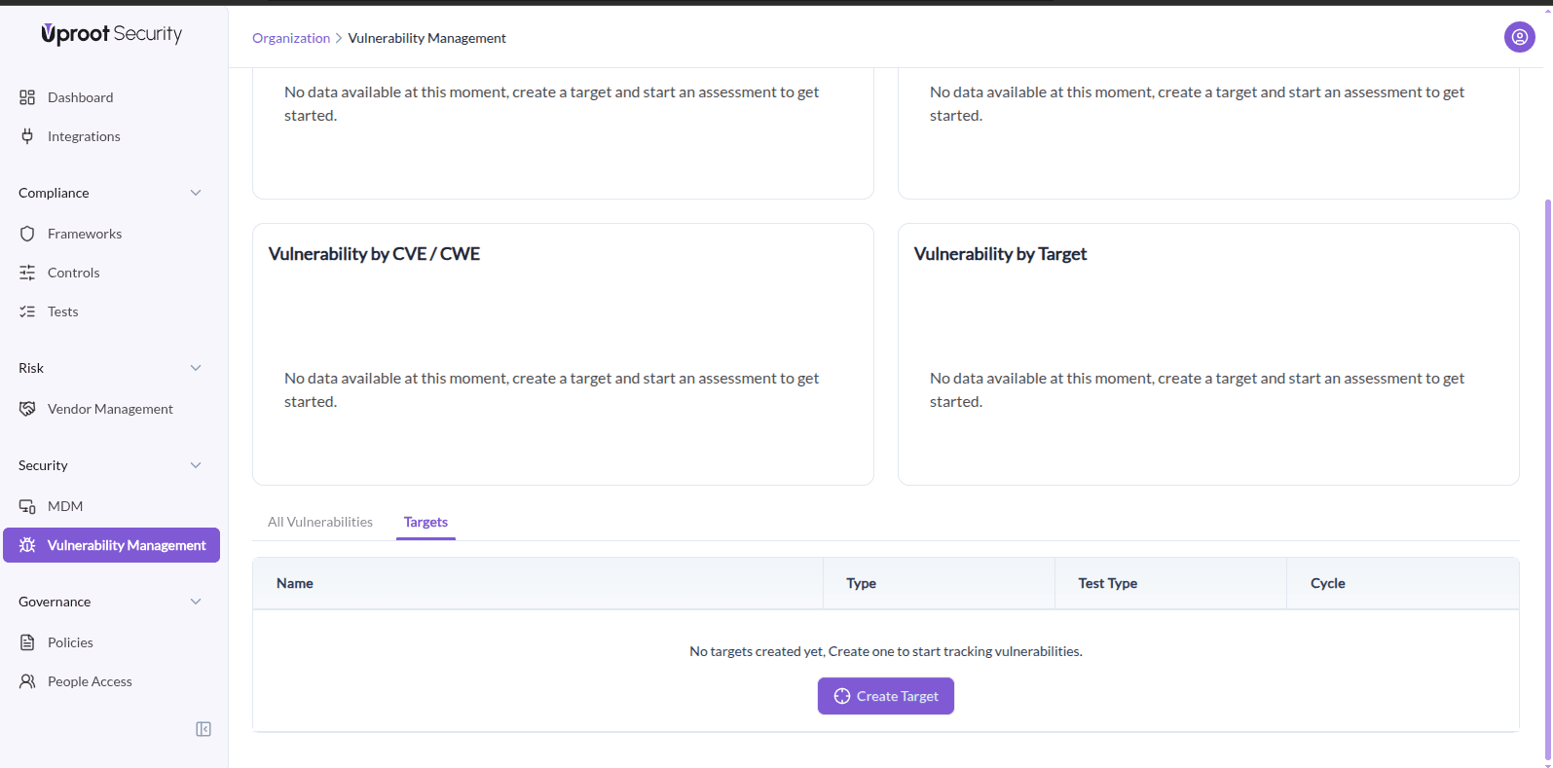
Task: Open the user profile avatar icon
Action: [x=1519, y=38]
